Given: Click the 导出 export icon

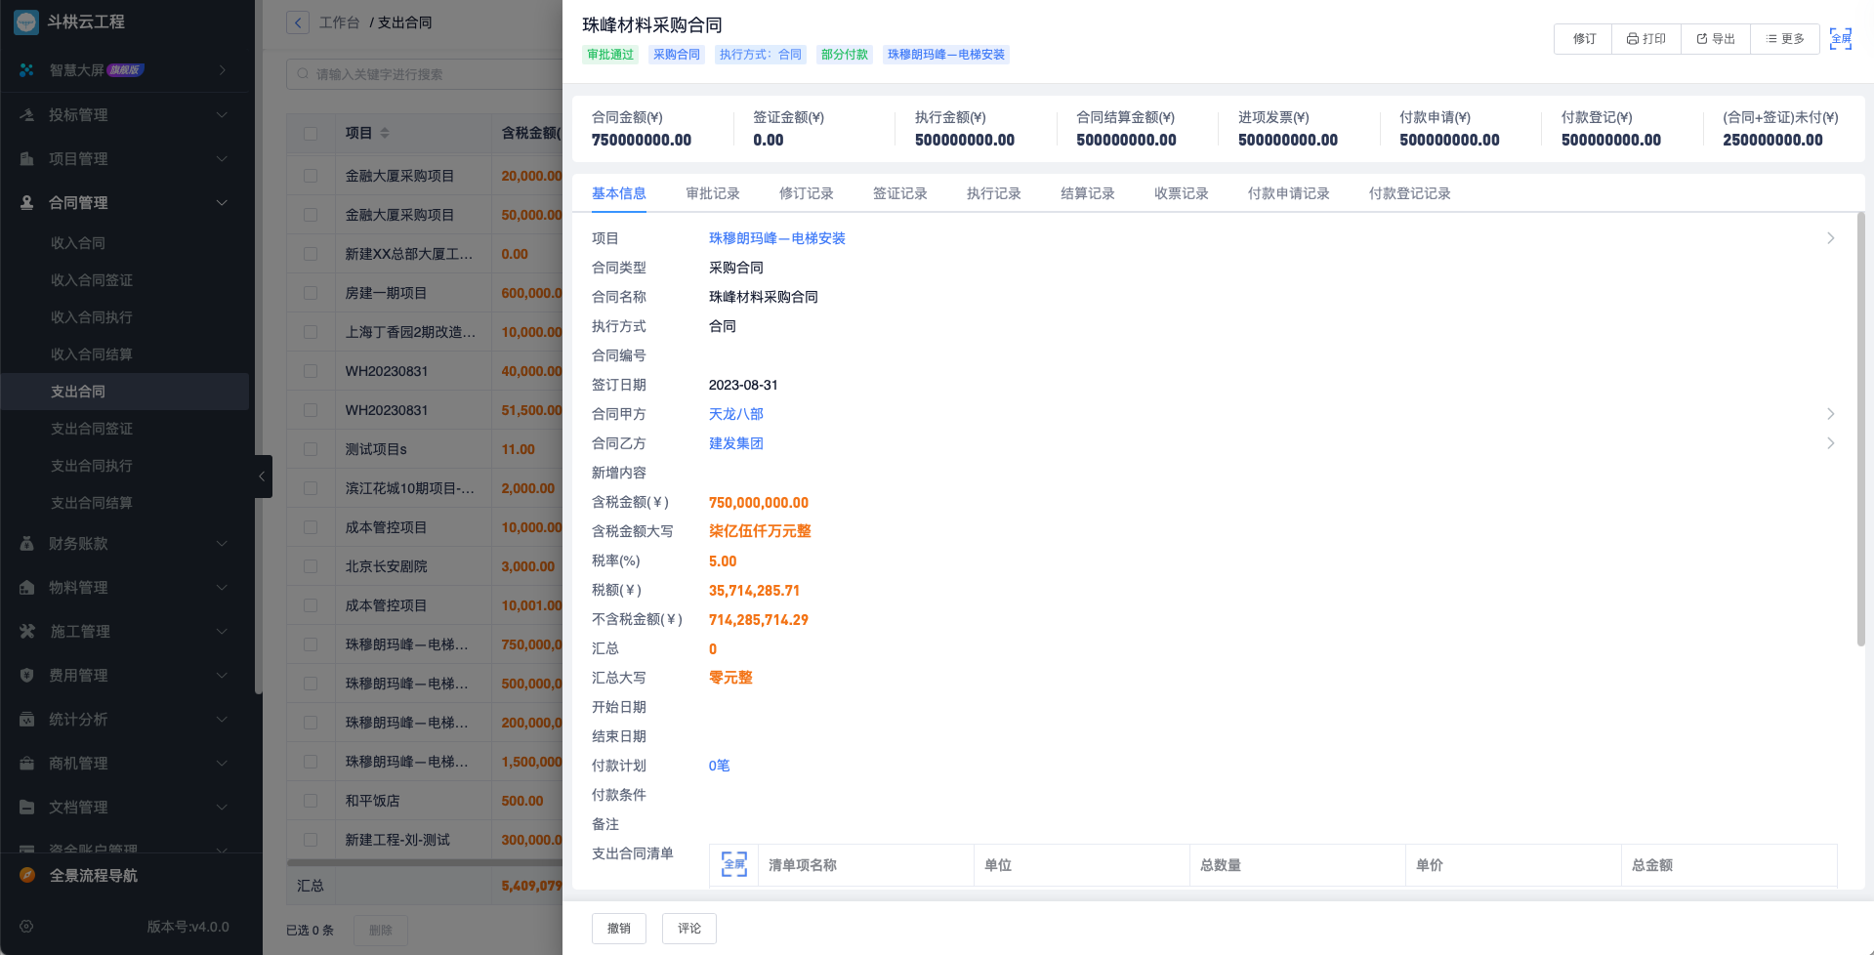Looking at the screenshot, I should tap(1702, 39).
